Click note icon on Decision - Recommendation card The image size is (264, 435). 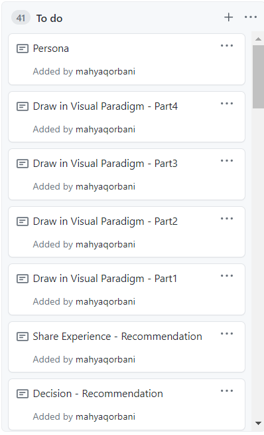[x=23, y=394]
